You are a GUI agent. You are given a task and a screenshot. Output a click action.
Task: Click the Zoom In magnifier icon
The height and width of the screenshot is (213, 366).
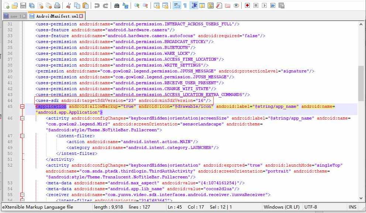click(137, 6)
